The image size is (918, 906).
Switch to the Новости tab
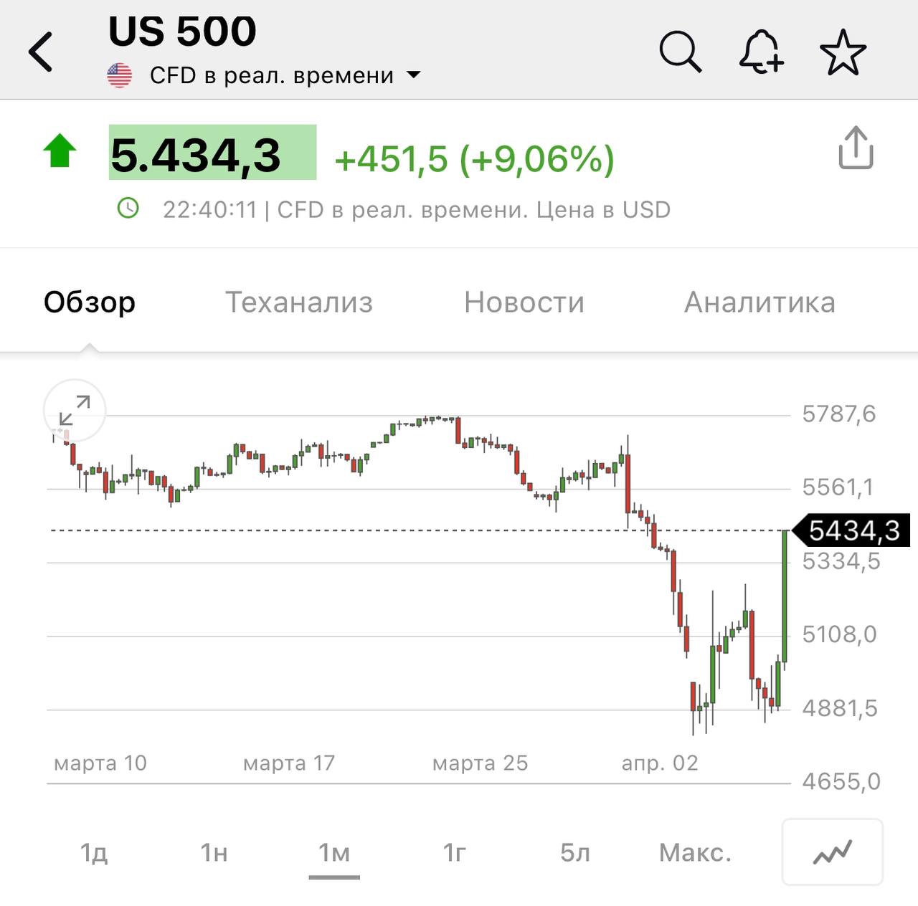click(524, 302)
